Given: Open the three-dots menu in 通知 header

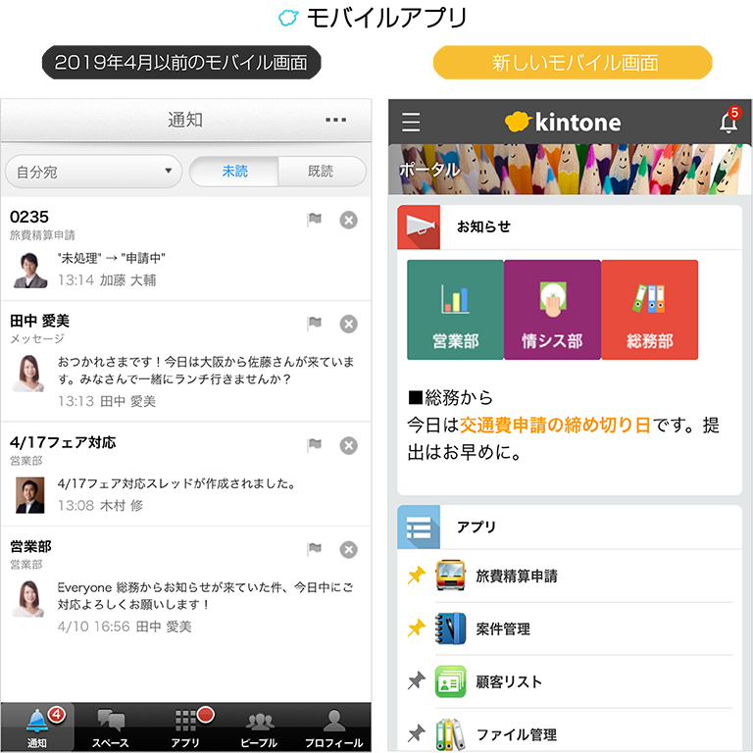Looking at the screenshot, I should [335, 120].
